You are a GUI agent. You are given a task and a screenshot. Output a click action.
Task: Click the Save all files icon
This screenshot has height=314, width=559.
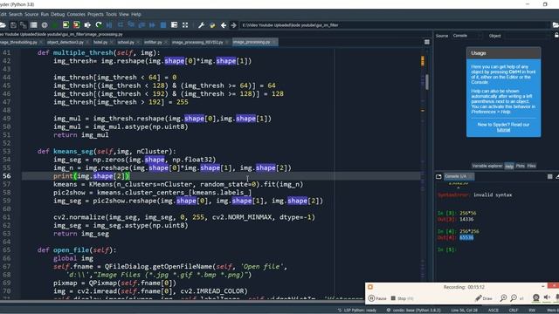click(x=24, y=25)
